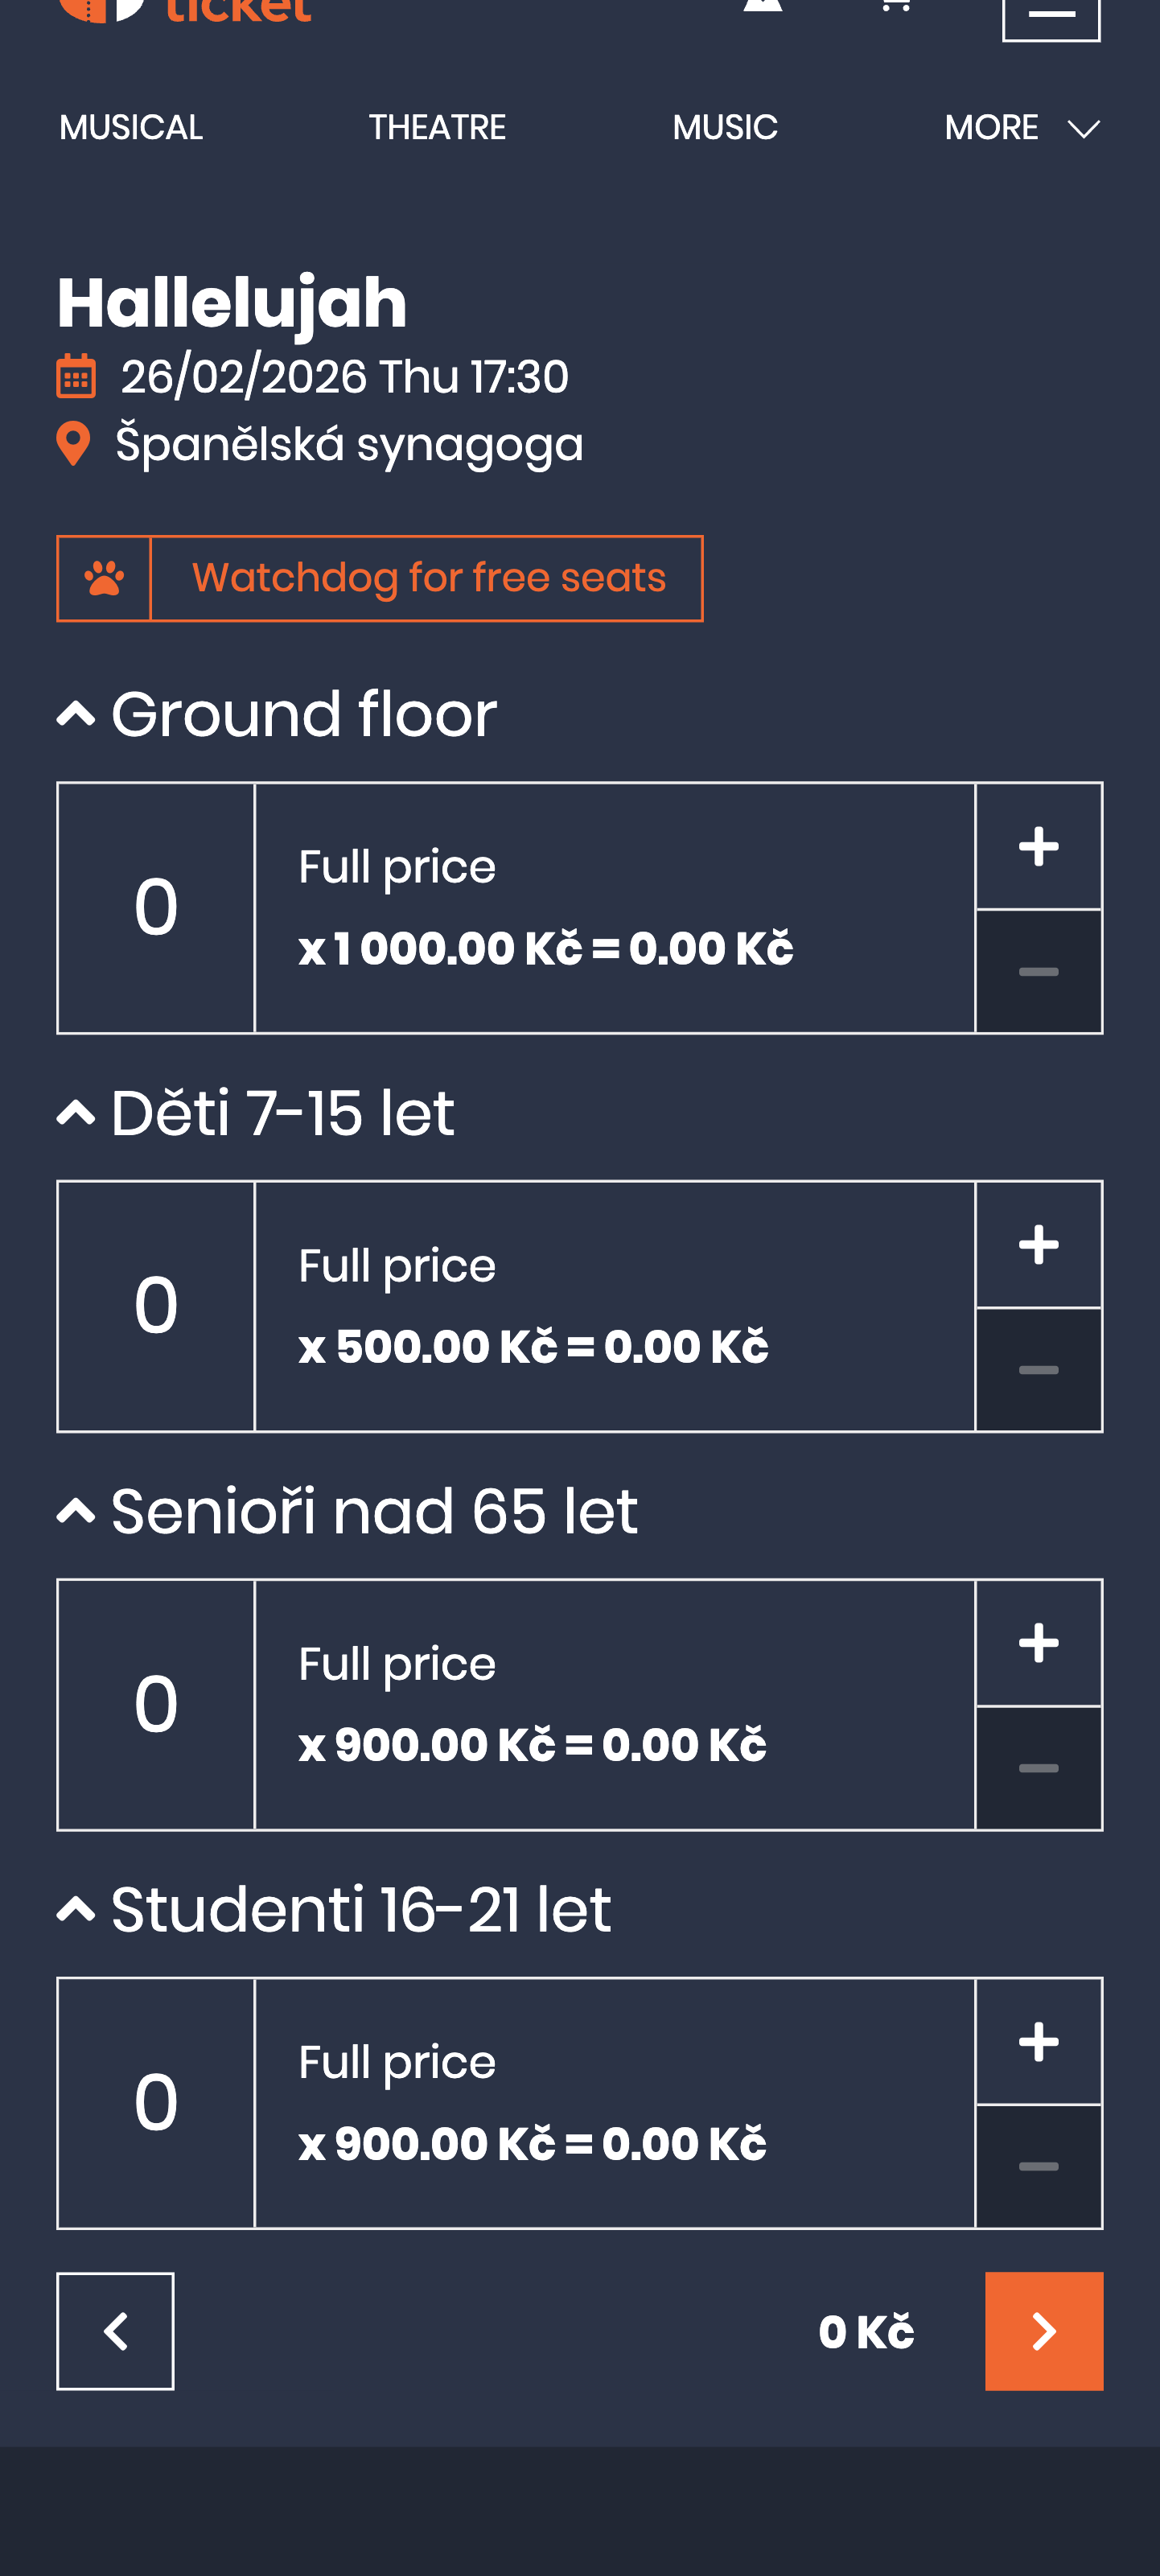Remove one Děti 7-15 let ticket
This screenshot has height=2576, width=1160.
1038,1369
